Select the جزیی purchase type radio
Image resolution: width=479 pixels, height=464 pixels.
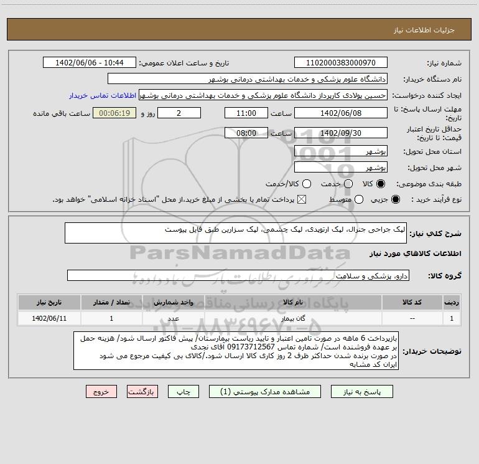pos(395,199)
